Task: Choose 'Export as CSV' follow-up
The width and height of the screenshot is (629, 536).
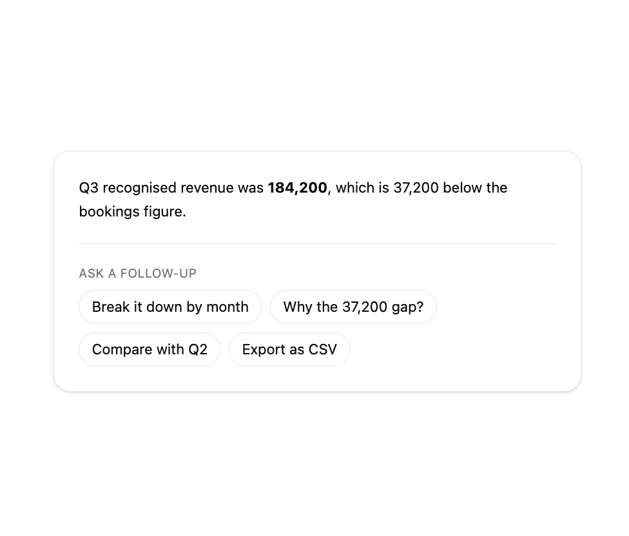Action: click(x=289, y=350)
